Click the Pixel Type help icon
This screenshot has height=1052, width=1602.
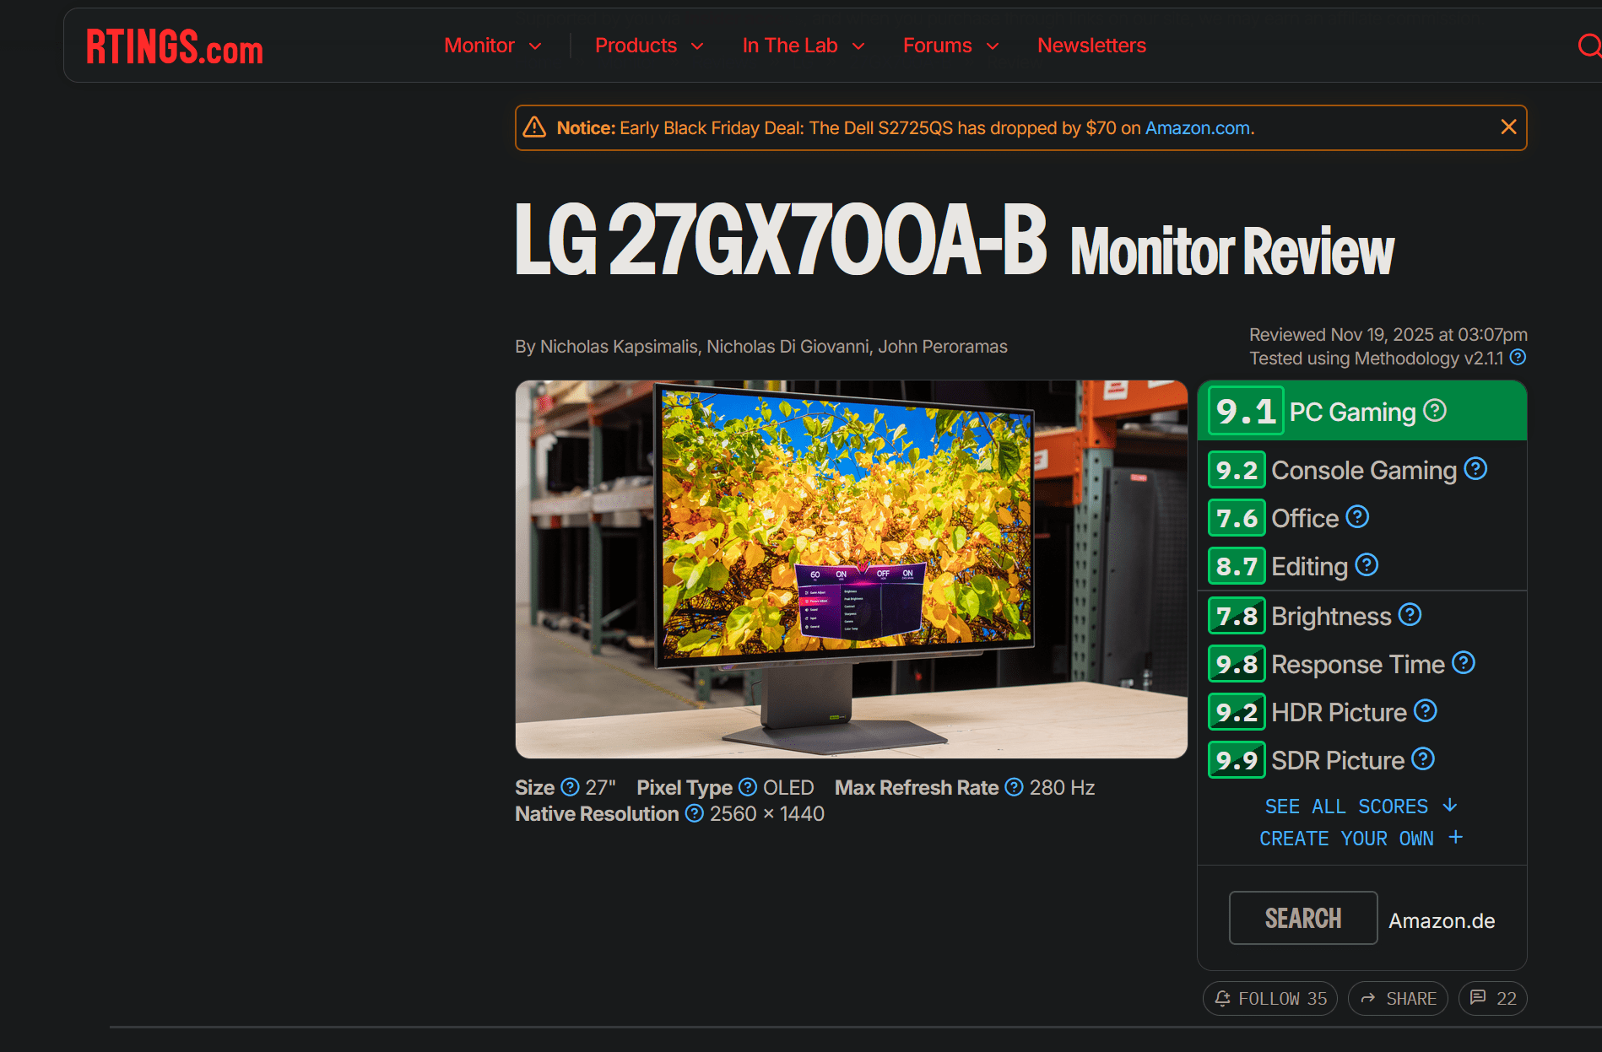[748, 787]
